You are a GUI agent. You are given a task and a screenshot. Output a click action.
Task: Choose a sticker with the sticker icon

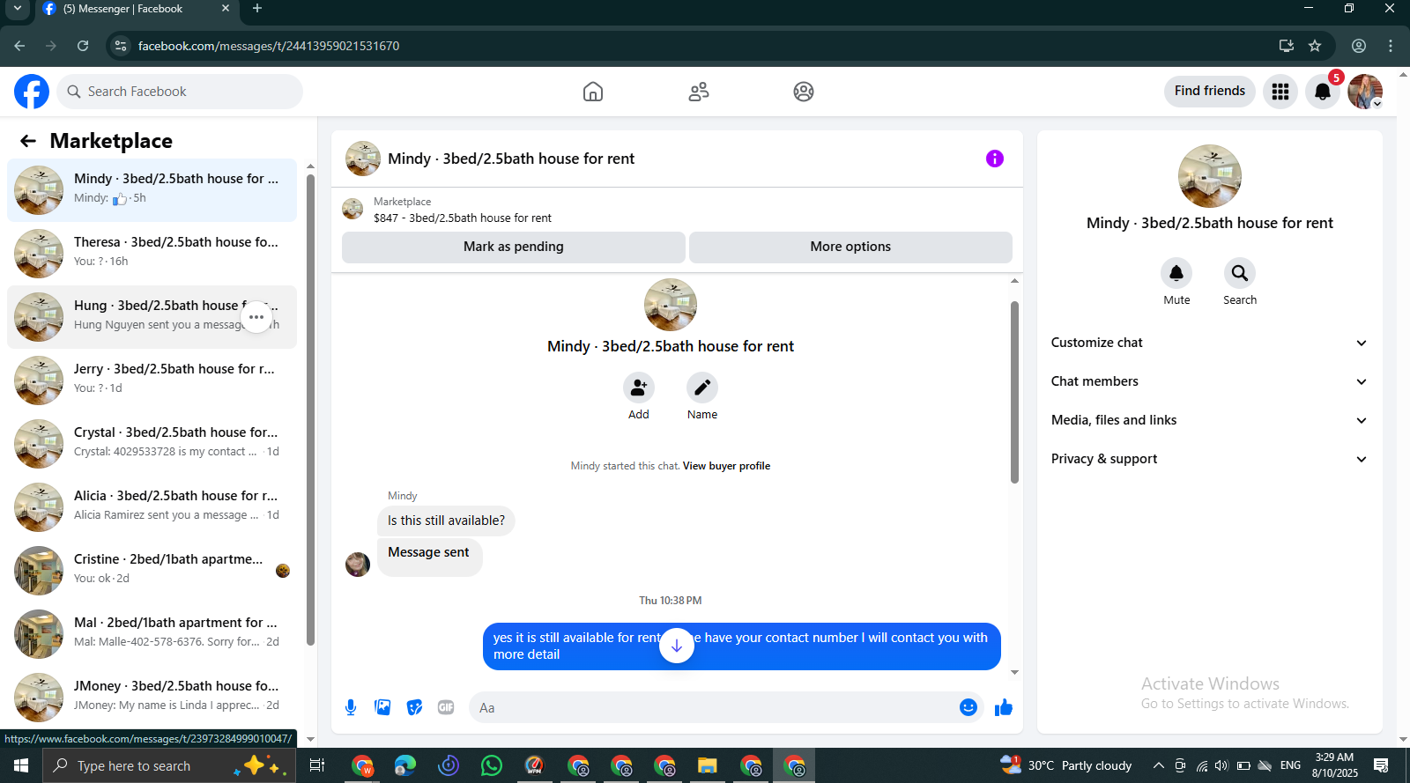[414, 707]
